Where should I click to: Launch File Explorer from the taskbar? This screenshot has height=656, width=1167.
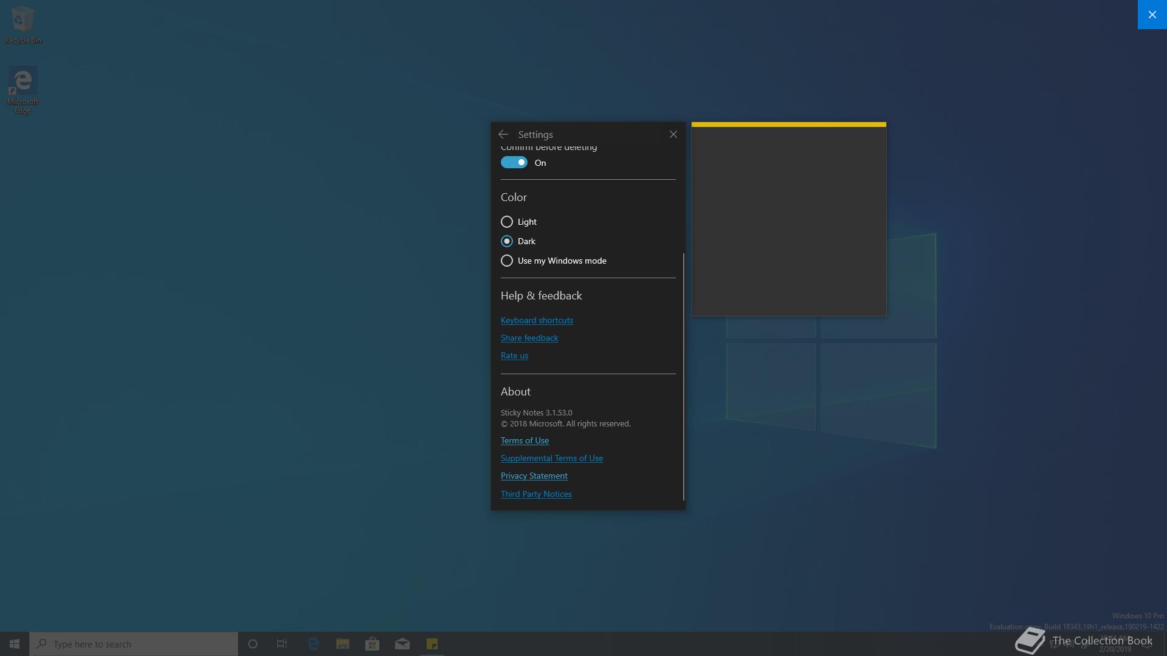(x=343, y=644)
